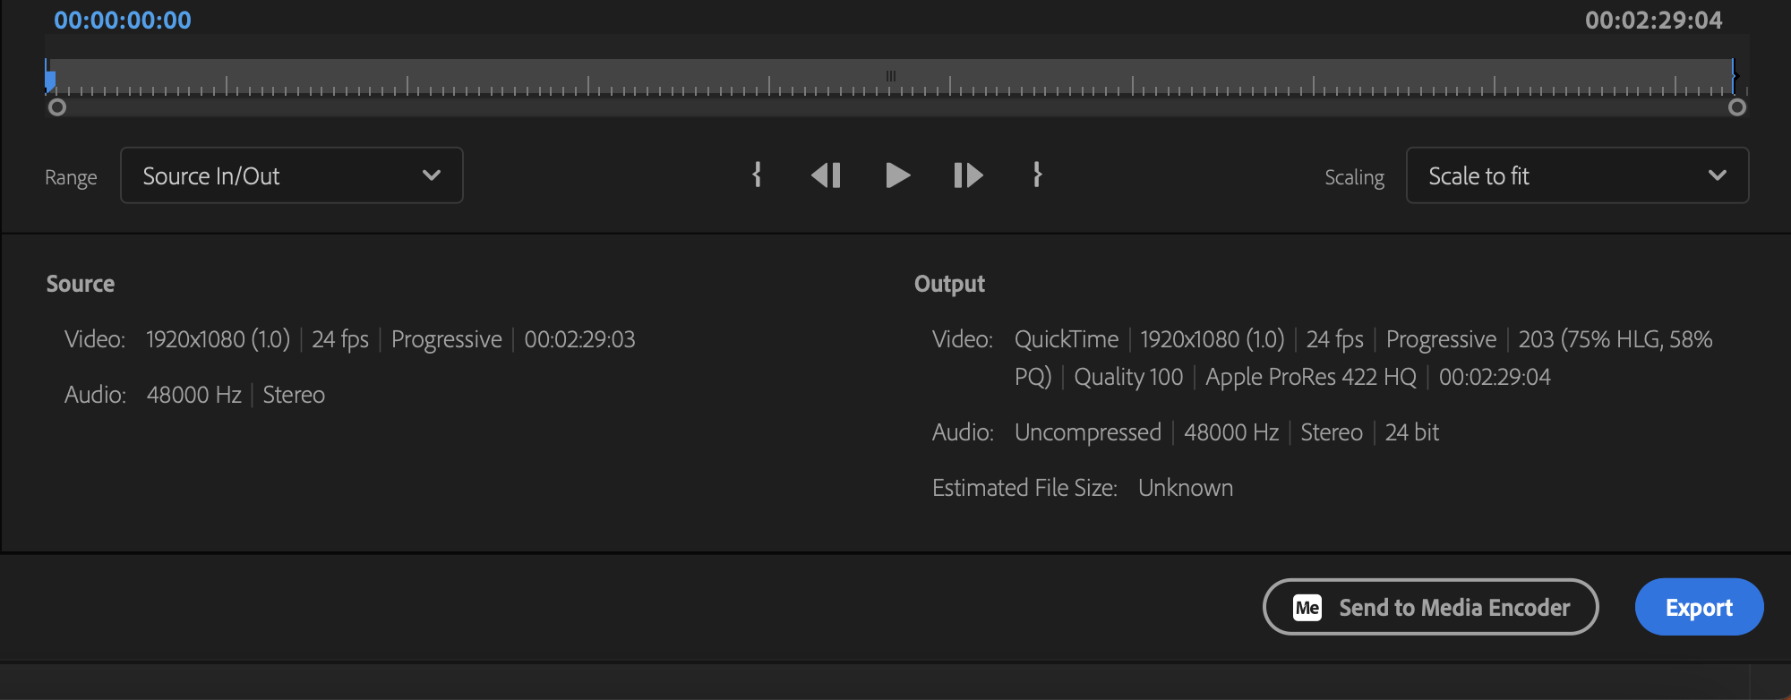Click Send to Media Encoder button
1791x700 pixels.
click(x=1430, y=607)
